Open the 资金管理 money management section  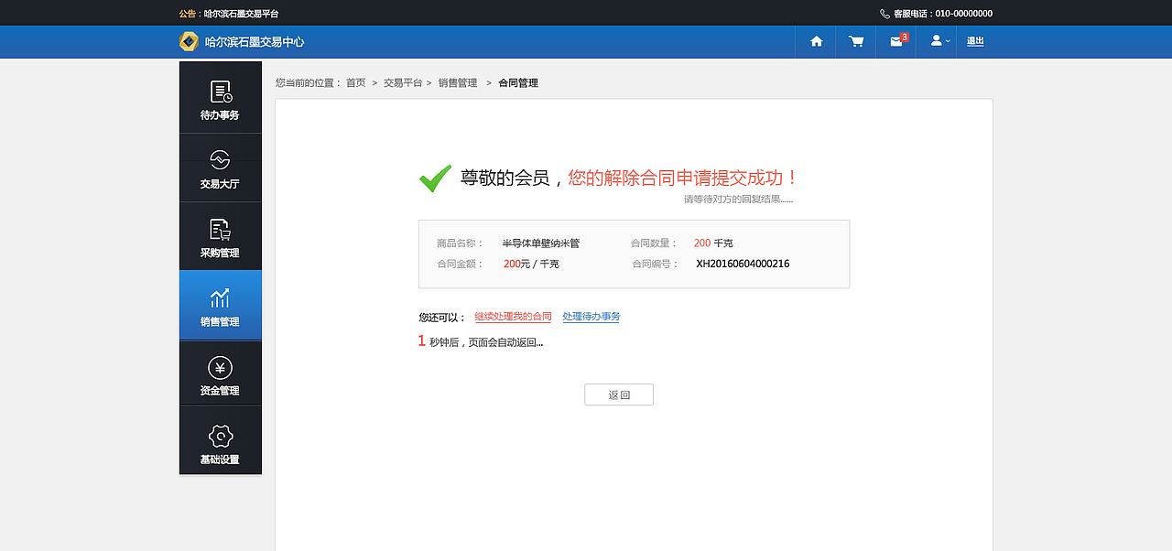click(x=220, y=373)
